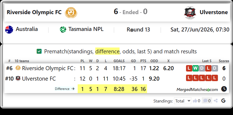This screenshot has height=115, width=233.
Task: Click the Ulverstone club crest in header
Action: 190,13
